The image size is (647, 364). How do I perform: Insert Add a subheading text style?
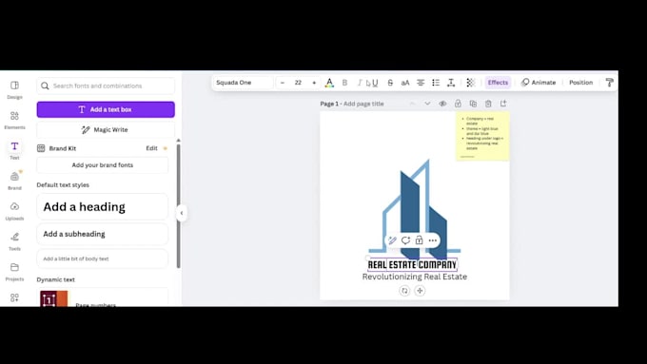103,234
